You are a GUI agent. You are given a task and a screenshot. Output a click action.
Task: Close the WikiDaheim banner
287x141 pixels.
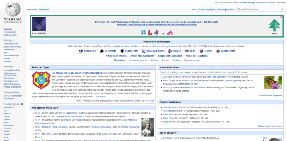click(x=281, y=17)
